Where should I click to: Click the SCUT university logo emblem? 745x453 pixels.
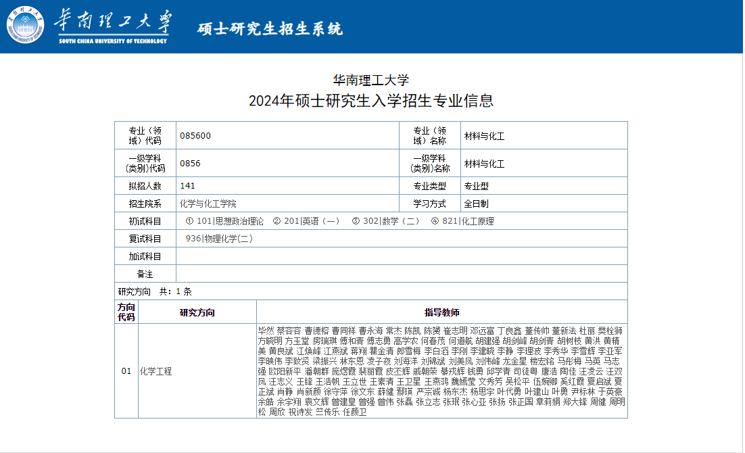click(25, 25)
